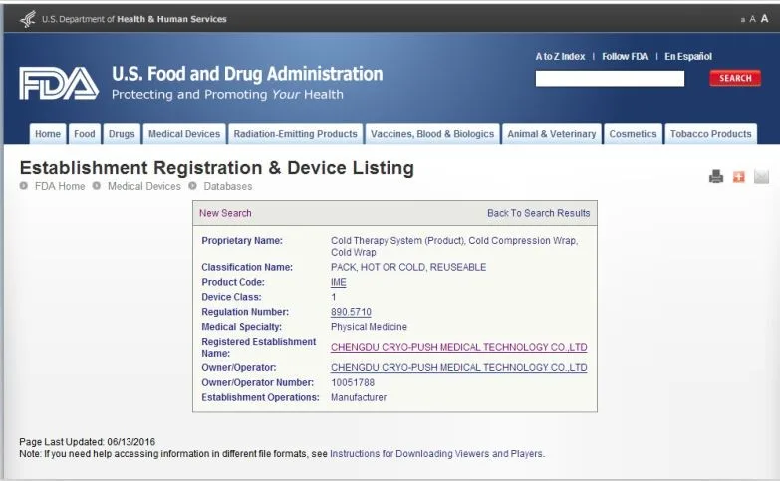Image resolution: width=780 pixels, height=481 pixels.
Task: Click the HHS eagle logo icon
Action: (x=28, y=19)
